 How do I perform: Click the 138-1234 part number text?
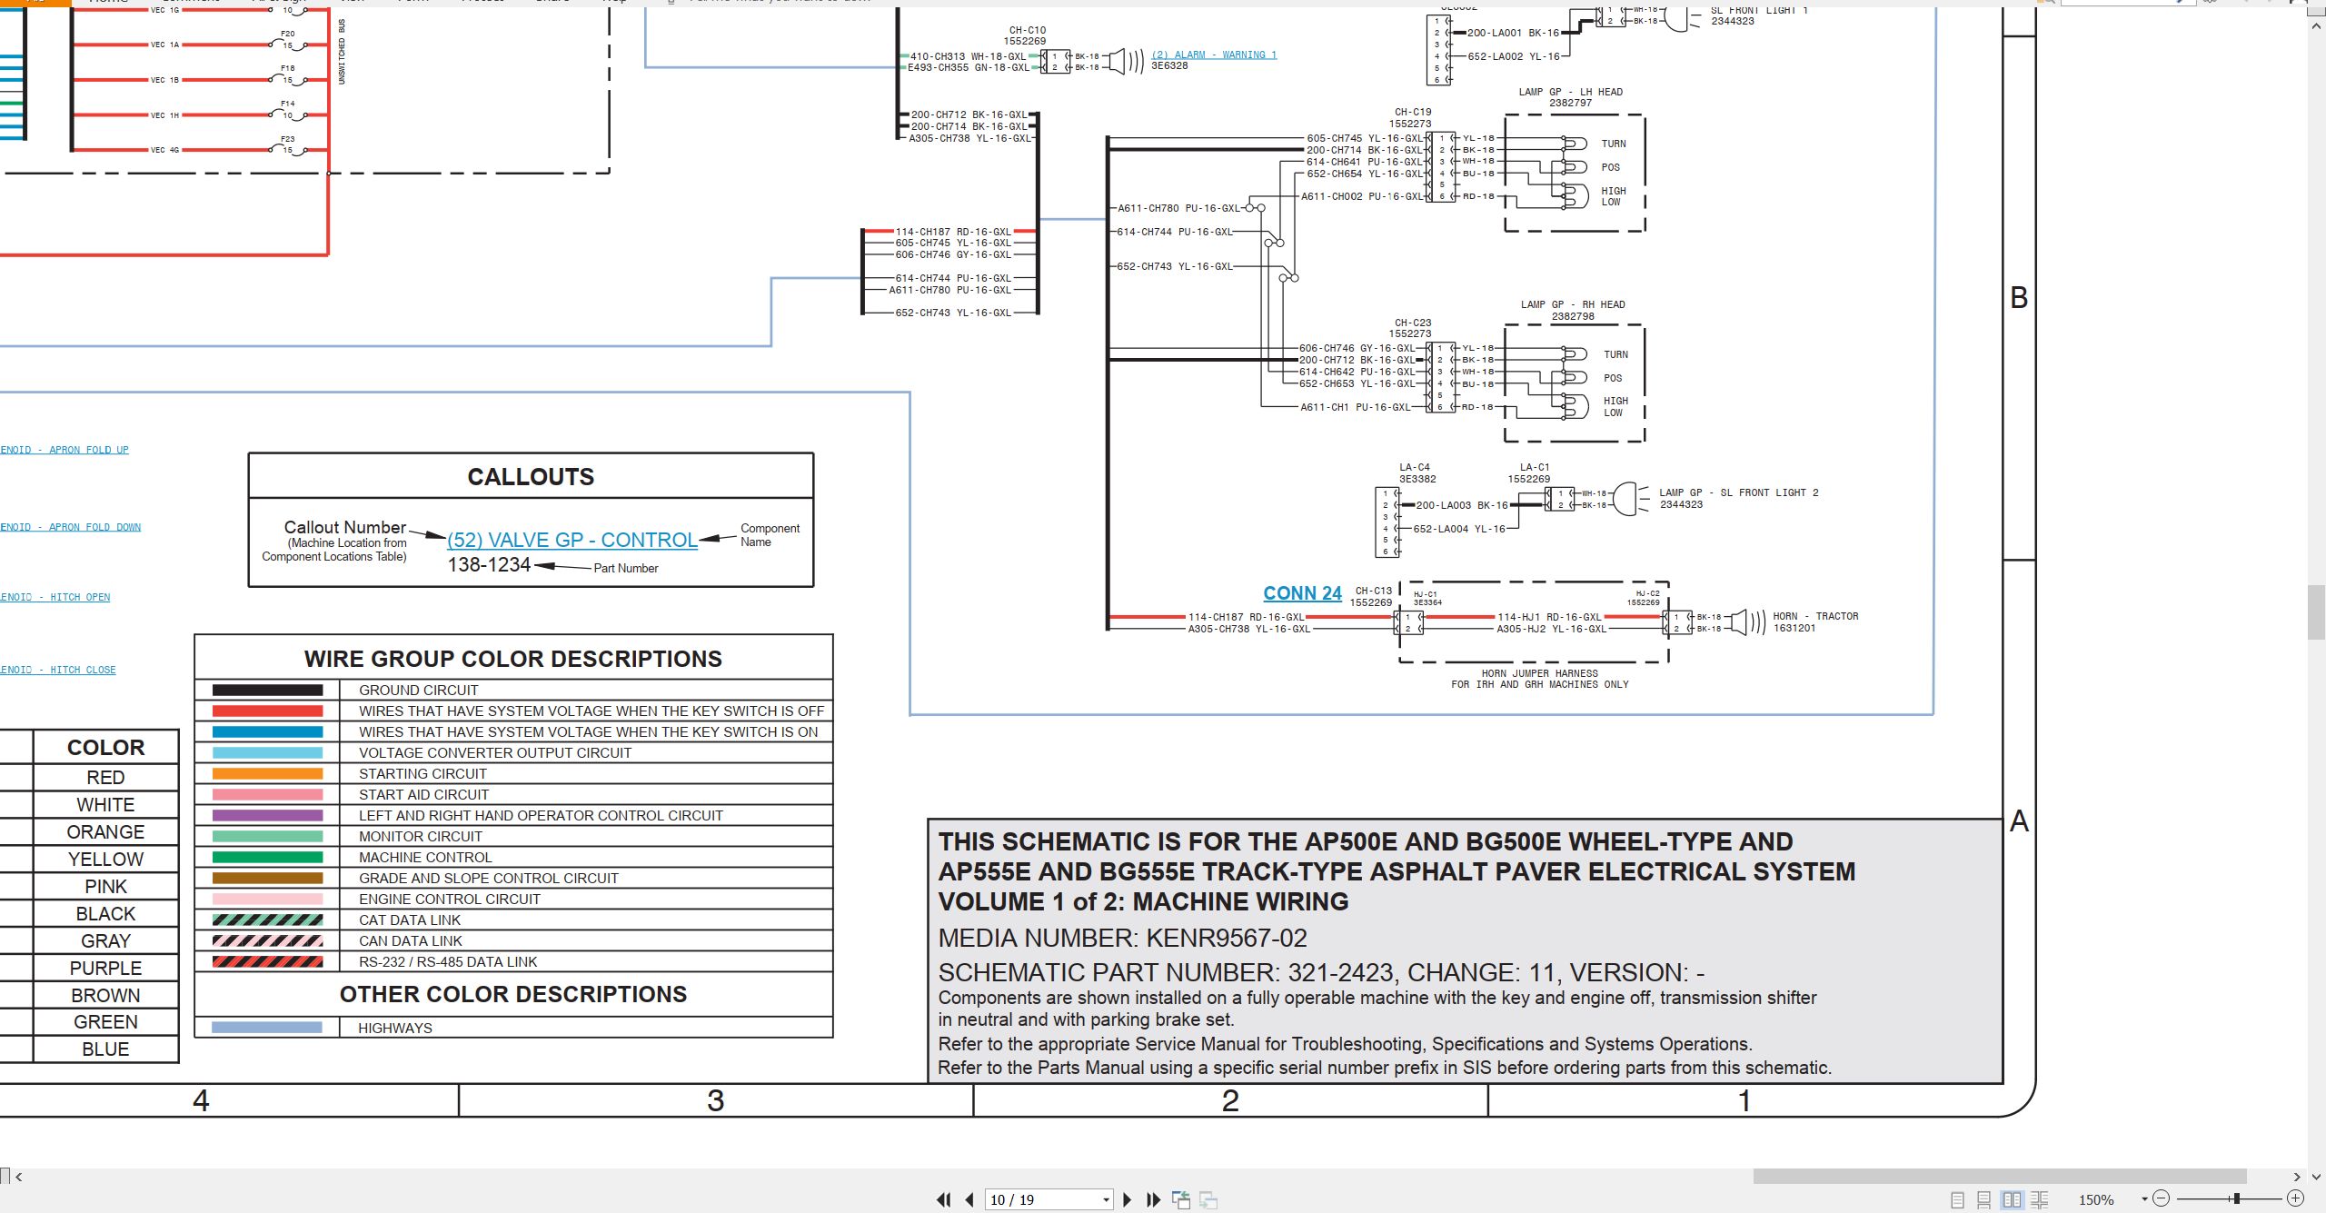[489, 565]
